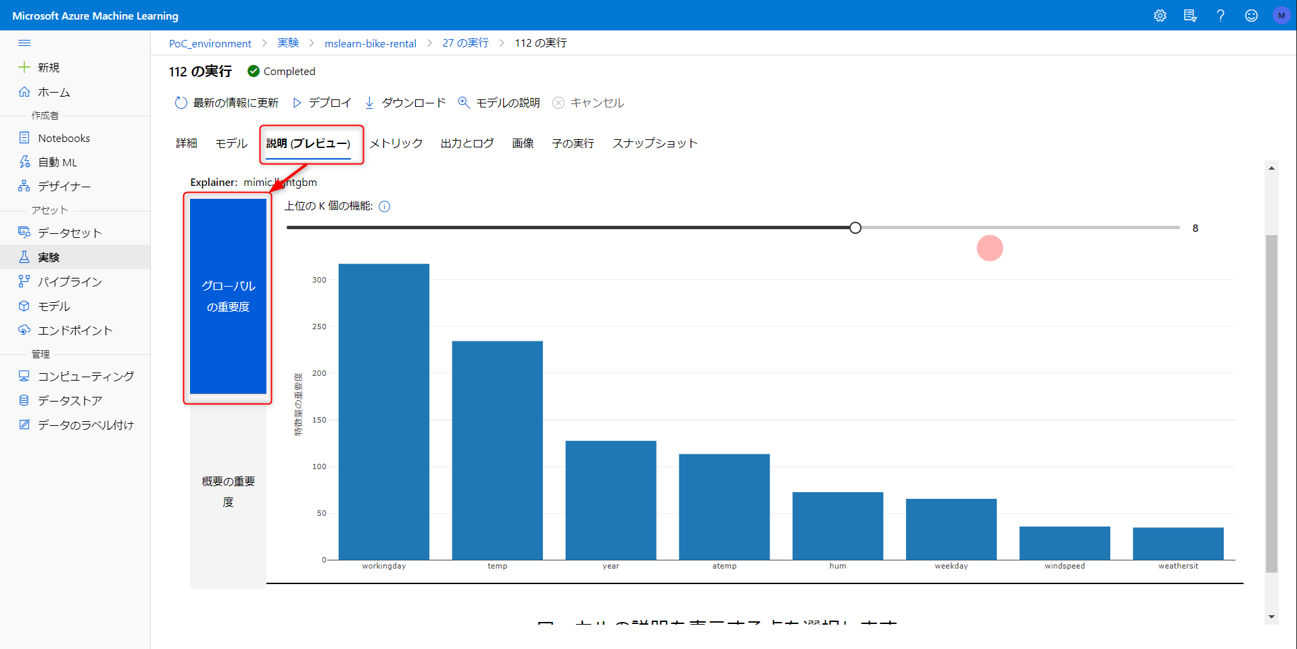Open the notifications panel icon in header
Image resolution: width=1297 pixels, height=649 pixels.
(x=1190, y=16)
